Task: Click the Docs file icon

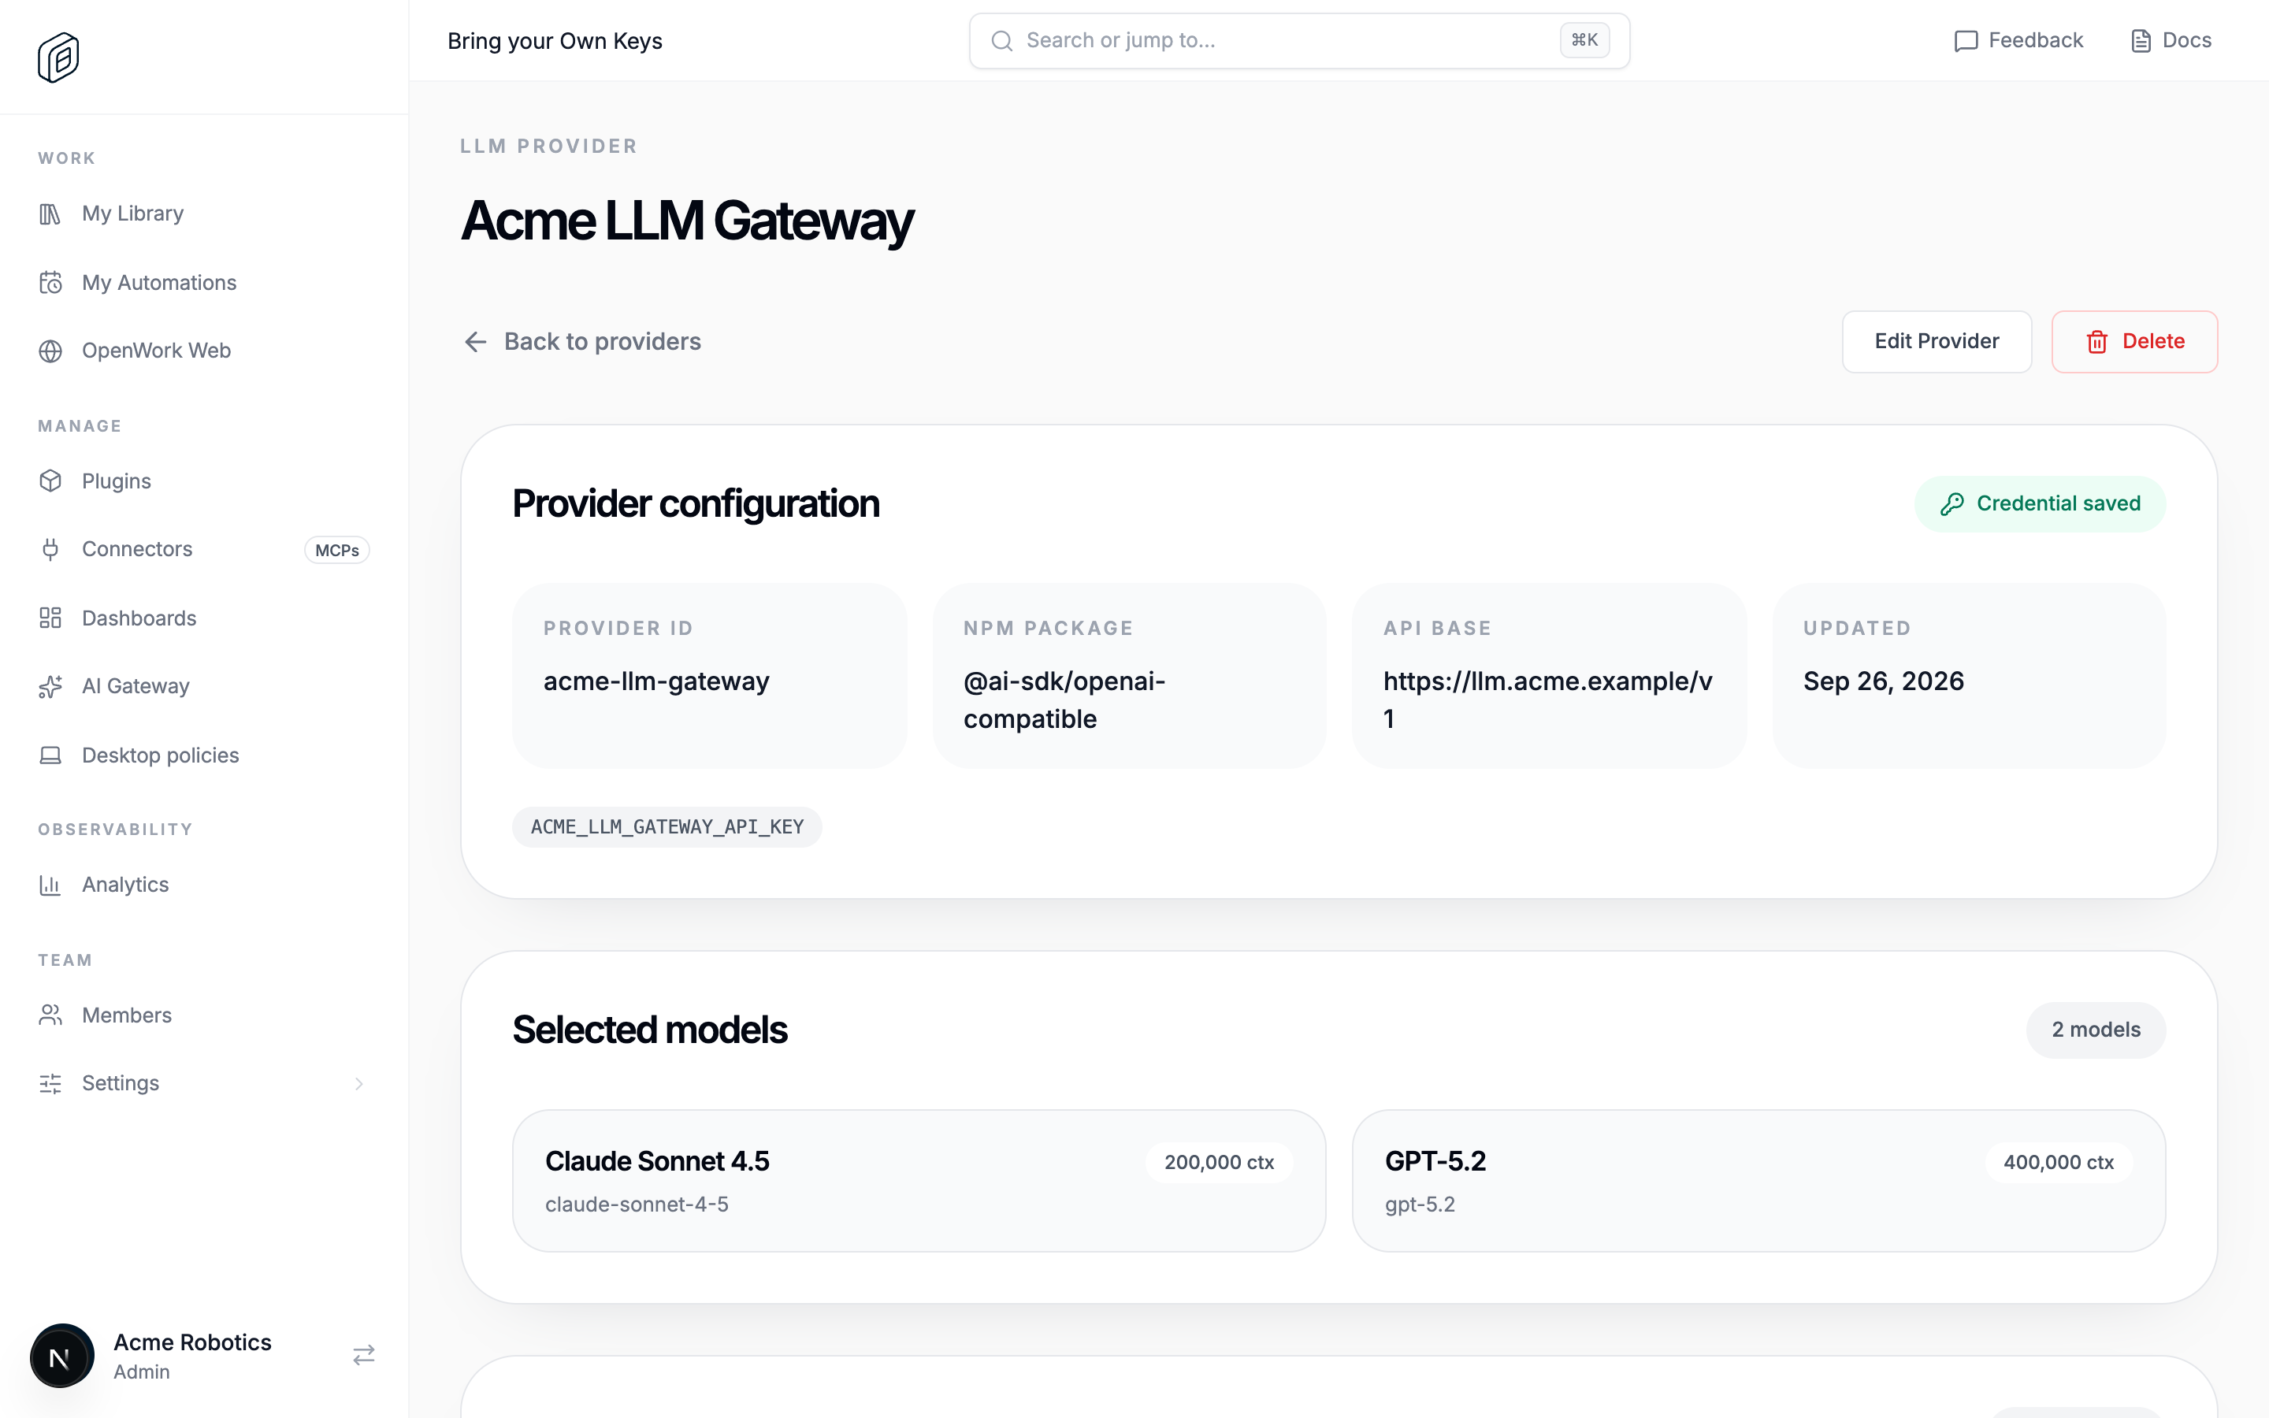Action: tap(2141, 41)
